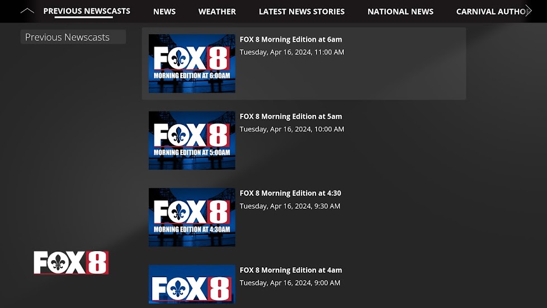This screenshot has height=308, width=547.
Task: Open 'FOX 8 Morning Edition at 5am' title
Action: tap(291, 116)
